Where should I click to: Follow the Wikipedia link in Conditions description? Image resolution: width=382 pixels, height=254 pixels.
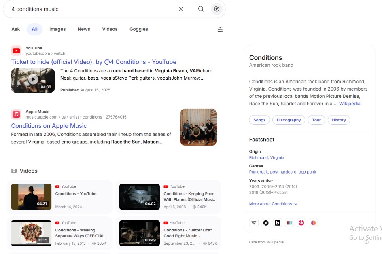[350, 104]
